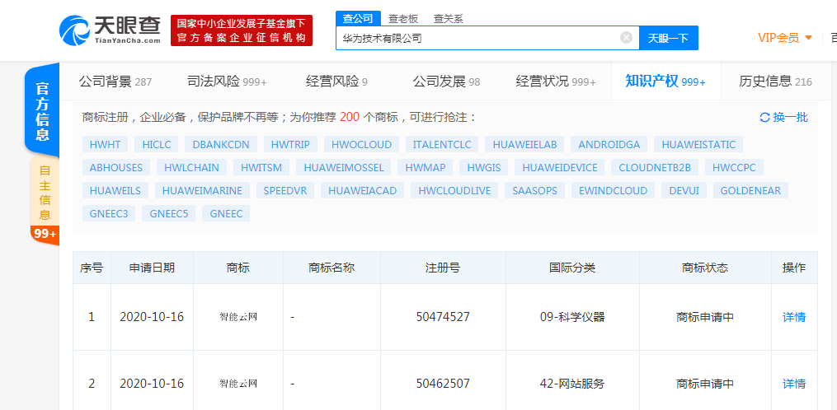Select the HUAWEIACAD trademark tag

click(363, 190)
